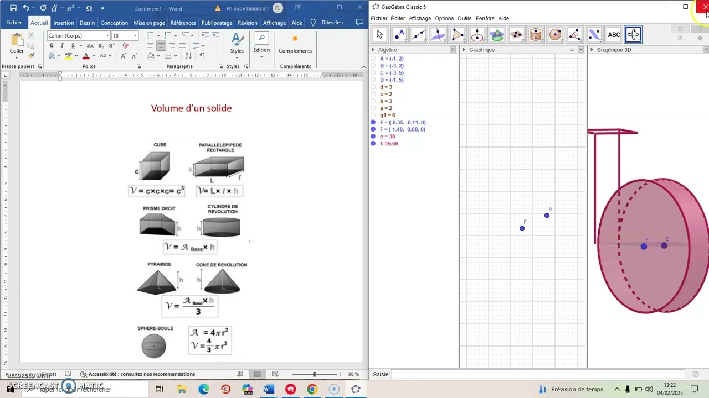The width and height of the screenshot is (709, 398).
Task: Open the Options menu in GeoGebra
Action: point(444,18)
